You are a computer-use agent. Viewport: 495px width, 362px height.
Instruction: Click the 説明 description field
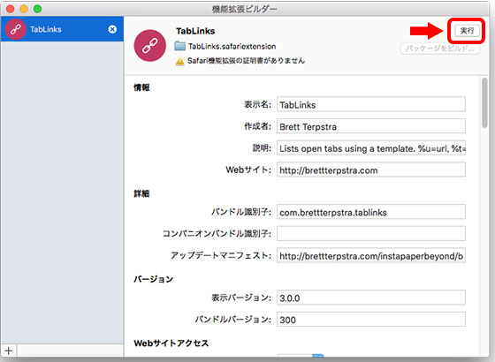(x=371, y=148)
